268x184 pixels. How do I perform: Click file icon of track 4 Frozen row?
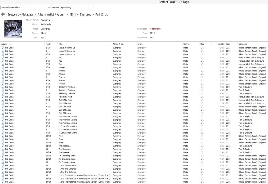tap(3, 77)
